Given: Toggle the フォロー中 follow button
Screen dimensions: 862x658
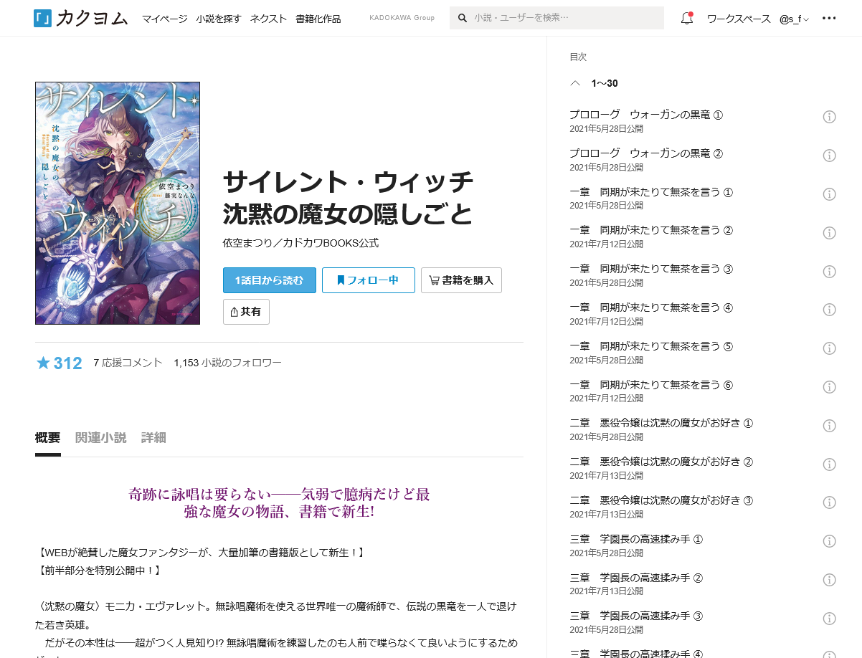Looking at the screenshot, I should 368,280.
